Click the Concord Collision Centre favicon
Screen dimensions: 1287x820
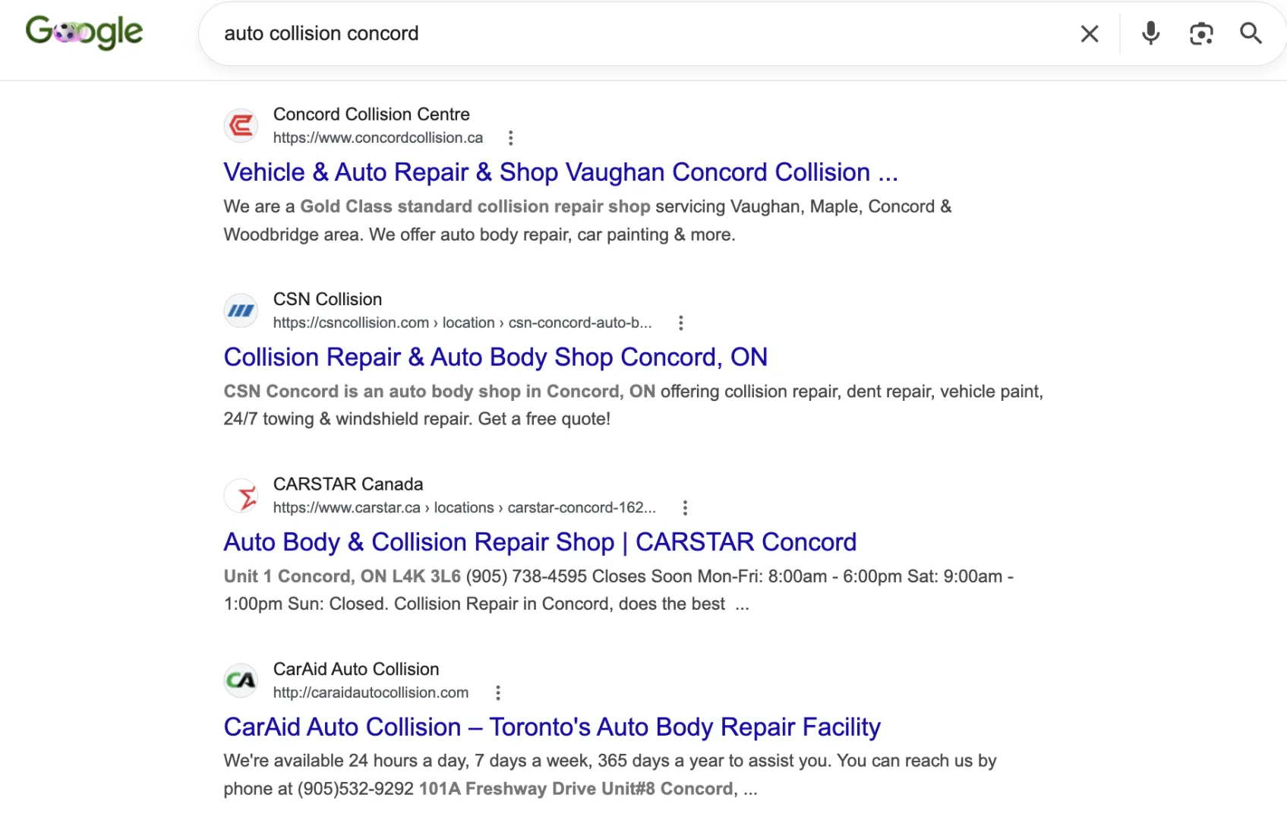[x=241, y=125]
